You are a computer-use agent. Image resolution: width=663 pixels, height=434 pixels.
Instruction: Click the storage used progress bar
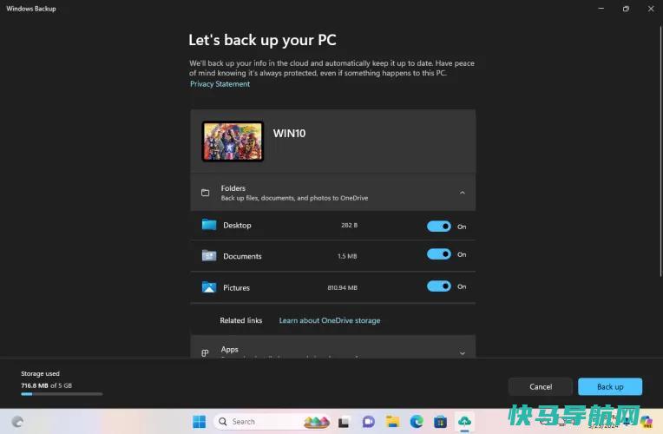[62, 394]
